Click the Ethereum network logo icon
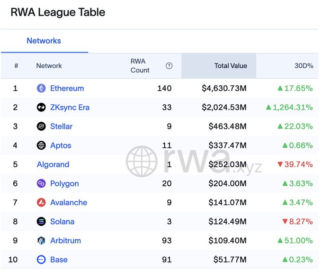Viewport: 322px width, 272px height. coord(41,88)
